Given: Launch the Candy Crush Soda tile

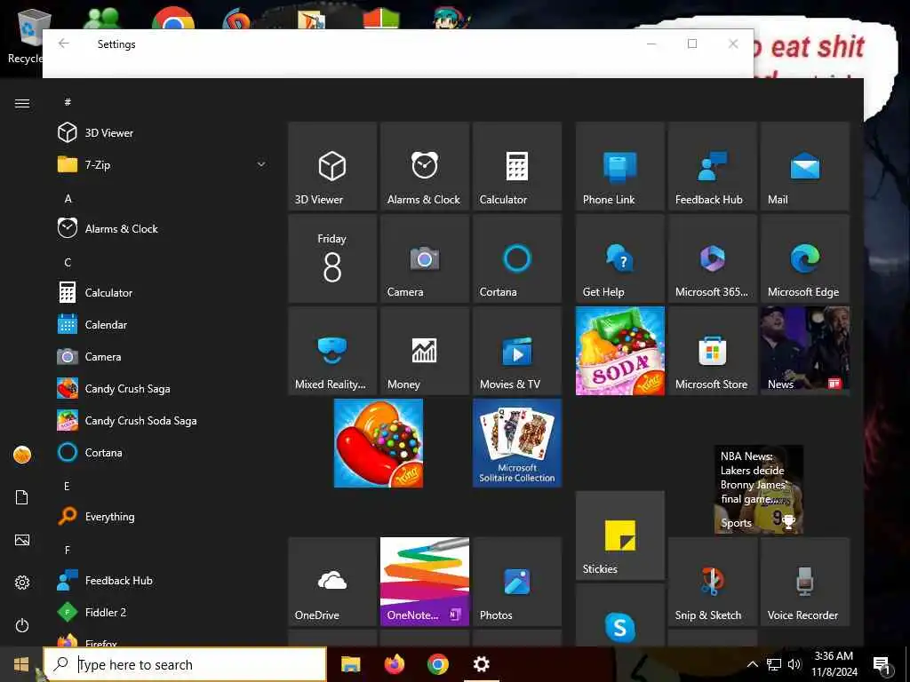Looking at the screenshot, I should click(x=619, y=351).
